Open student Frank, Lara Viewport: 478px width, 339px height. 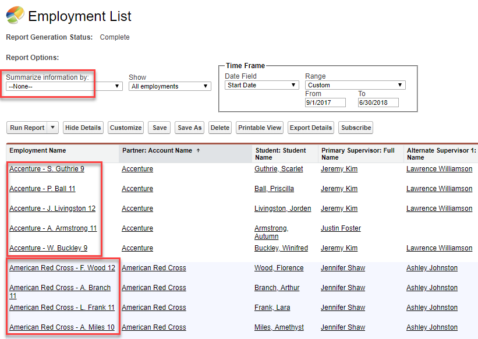tap(272, 308)
